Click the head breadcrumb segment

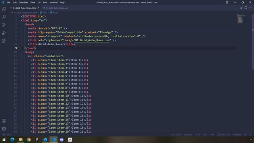click(54, 12)
